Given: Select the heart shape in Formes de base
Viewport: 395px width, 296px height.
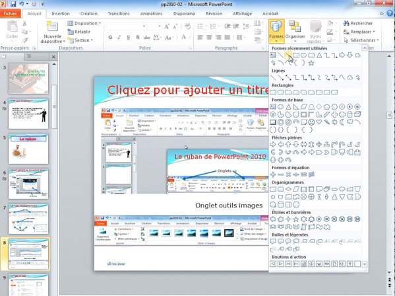Looking at the screenshot, I should [319, 122].
